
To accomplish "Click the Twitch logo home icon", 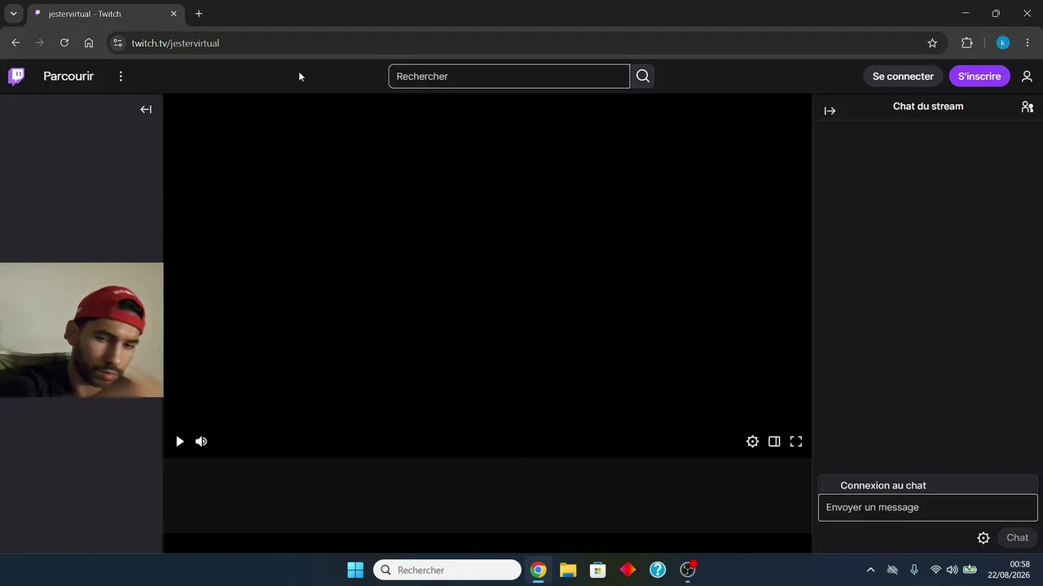I will click(x=16, y=76).
